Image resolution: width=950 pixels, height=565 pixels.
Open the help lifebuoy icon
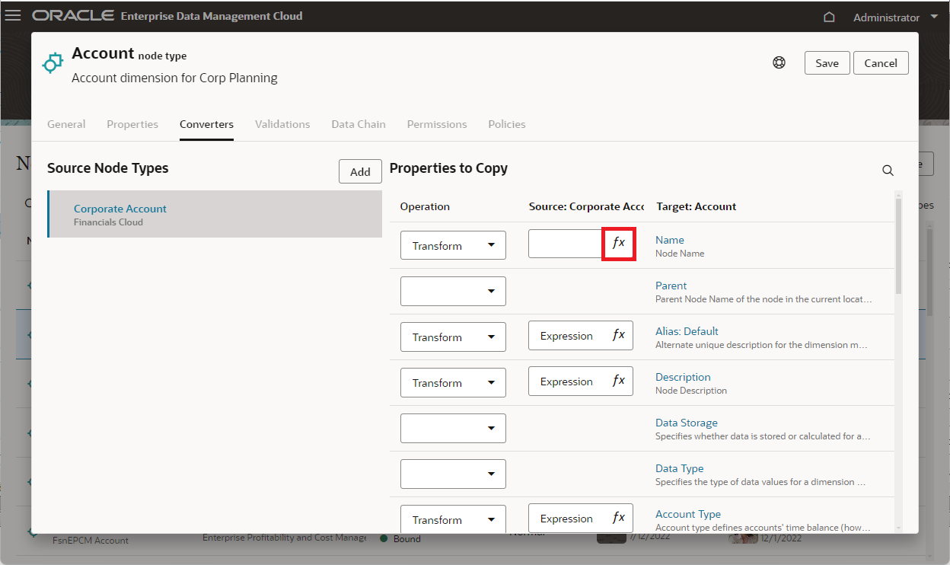point(779,62)
